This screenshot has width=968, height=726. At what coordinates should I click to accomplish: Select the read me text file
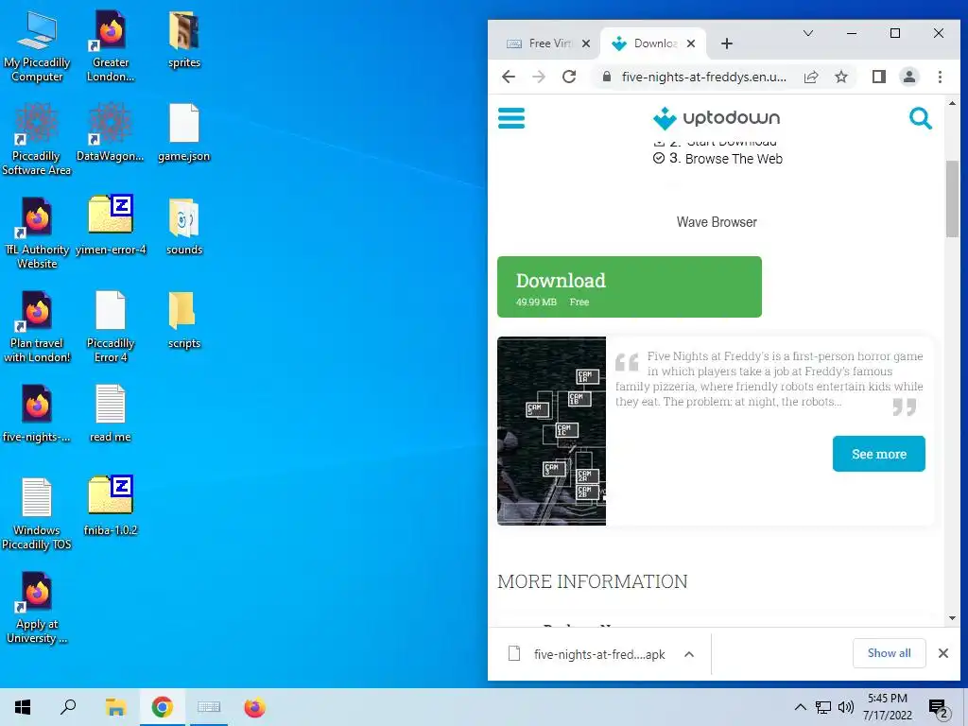pos(111,414)
